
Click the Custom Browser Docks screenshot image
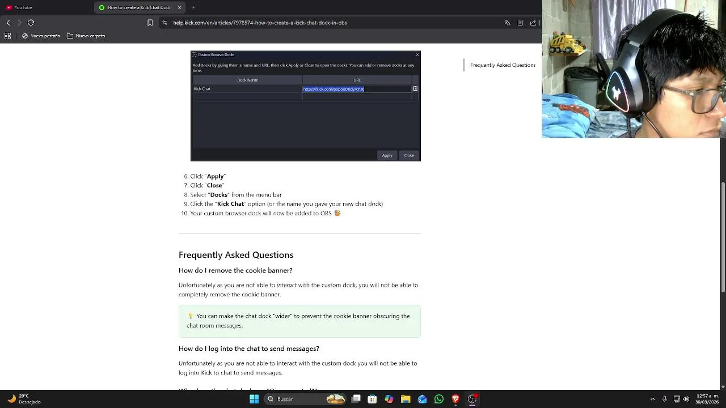pos(306,106)
